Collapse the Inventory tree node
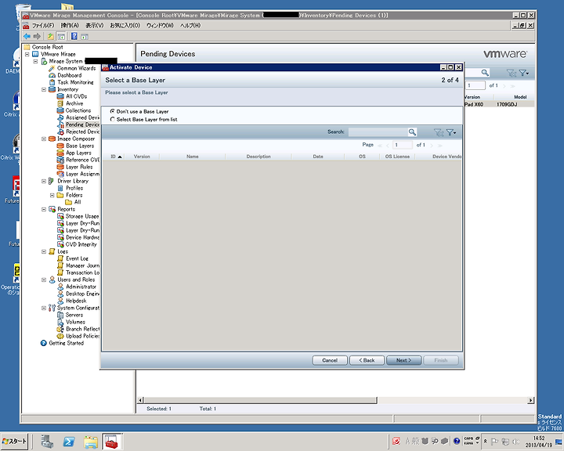 click(x=44, y=89)
